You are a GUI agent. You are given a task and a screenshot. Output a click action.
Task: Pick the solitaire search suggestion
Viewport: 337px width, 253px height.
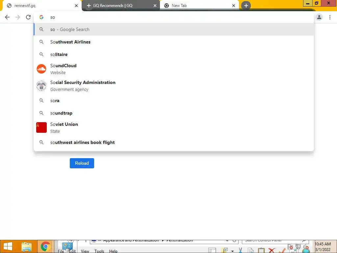174,54
